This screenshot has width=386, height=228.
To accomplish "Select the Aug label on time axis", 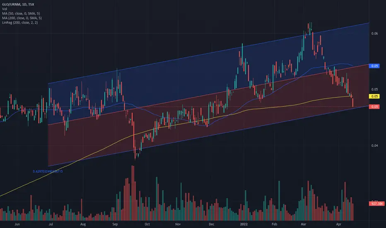I will point(83,224).
